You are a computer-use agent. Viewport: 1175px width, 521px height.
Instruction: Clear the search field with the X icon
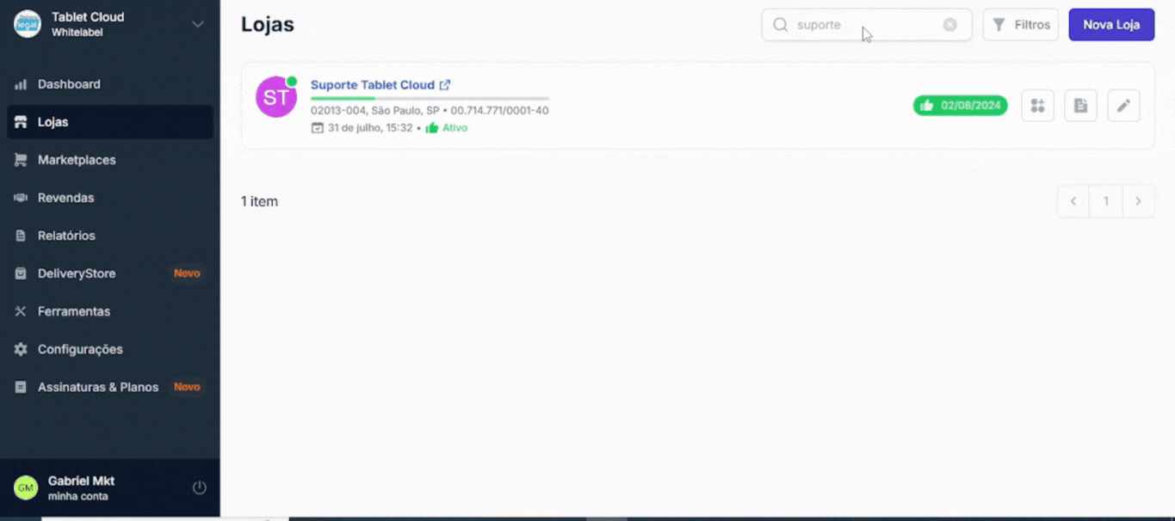949,25
